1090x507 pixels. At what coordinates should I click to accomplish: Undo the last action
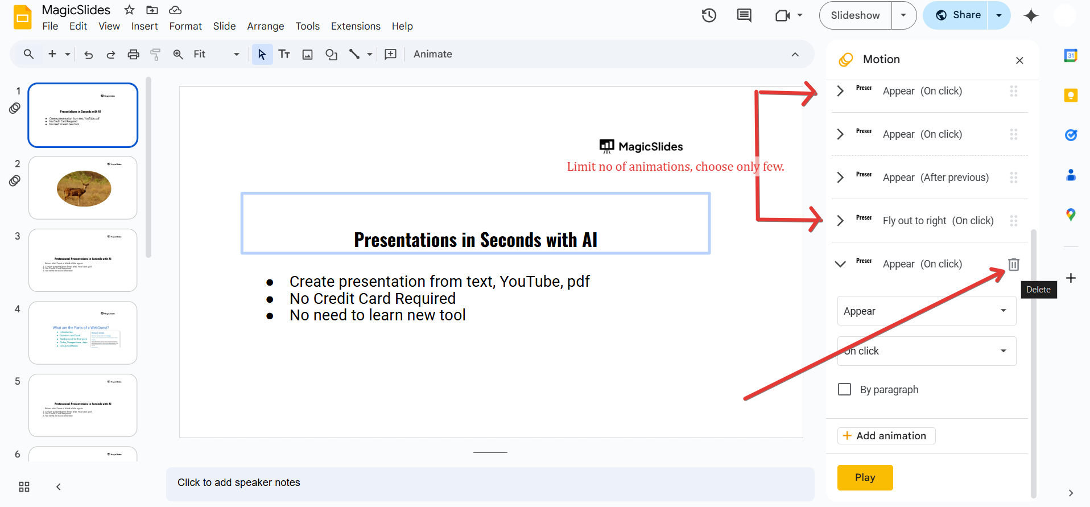click(x=89, y=55)
